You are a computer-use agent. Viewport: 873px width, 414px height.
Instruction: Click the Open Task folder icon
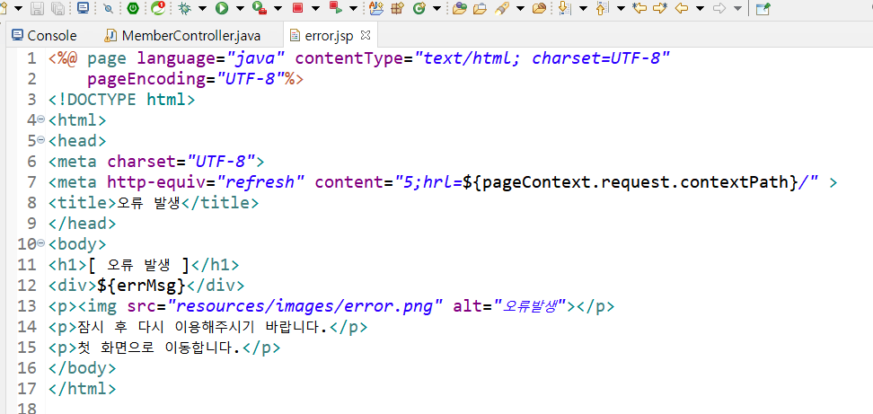480,8
